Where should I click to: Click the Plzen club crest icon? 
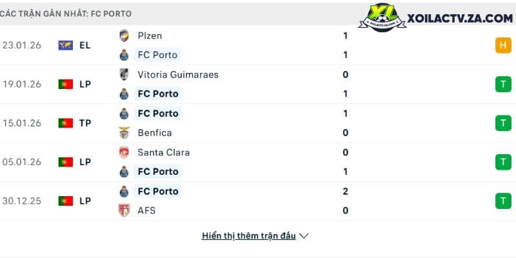tap(124, 35)
